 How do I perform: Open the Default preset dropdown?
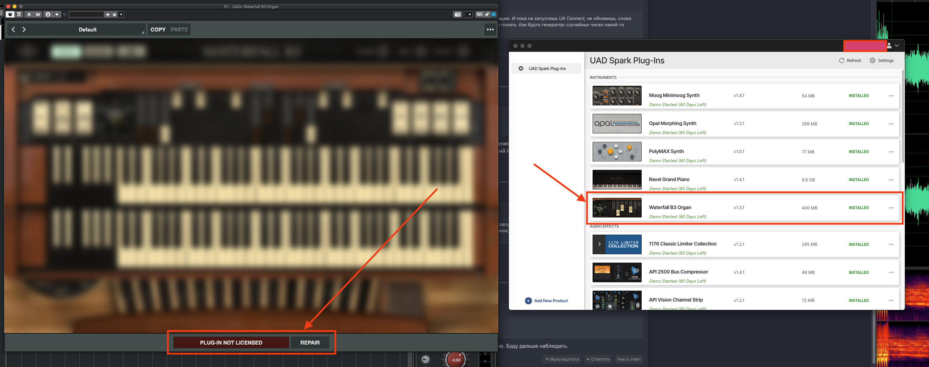pyautogui.click(x=88, y=29)
